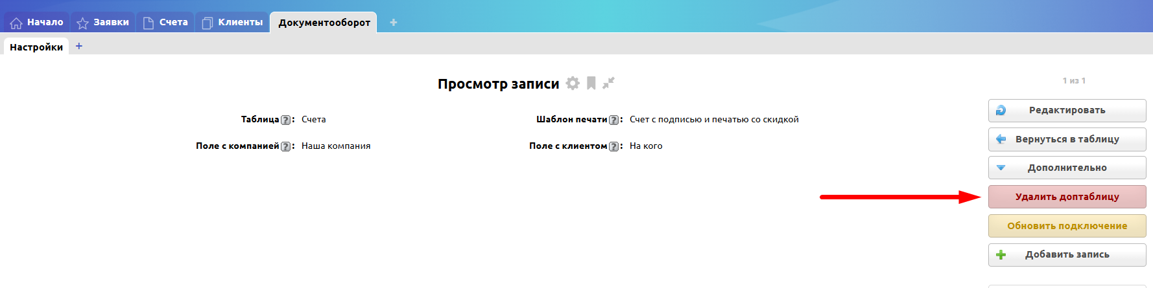
Task: Show help for Шаблон печати field
Action: point(613,120)
